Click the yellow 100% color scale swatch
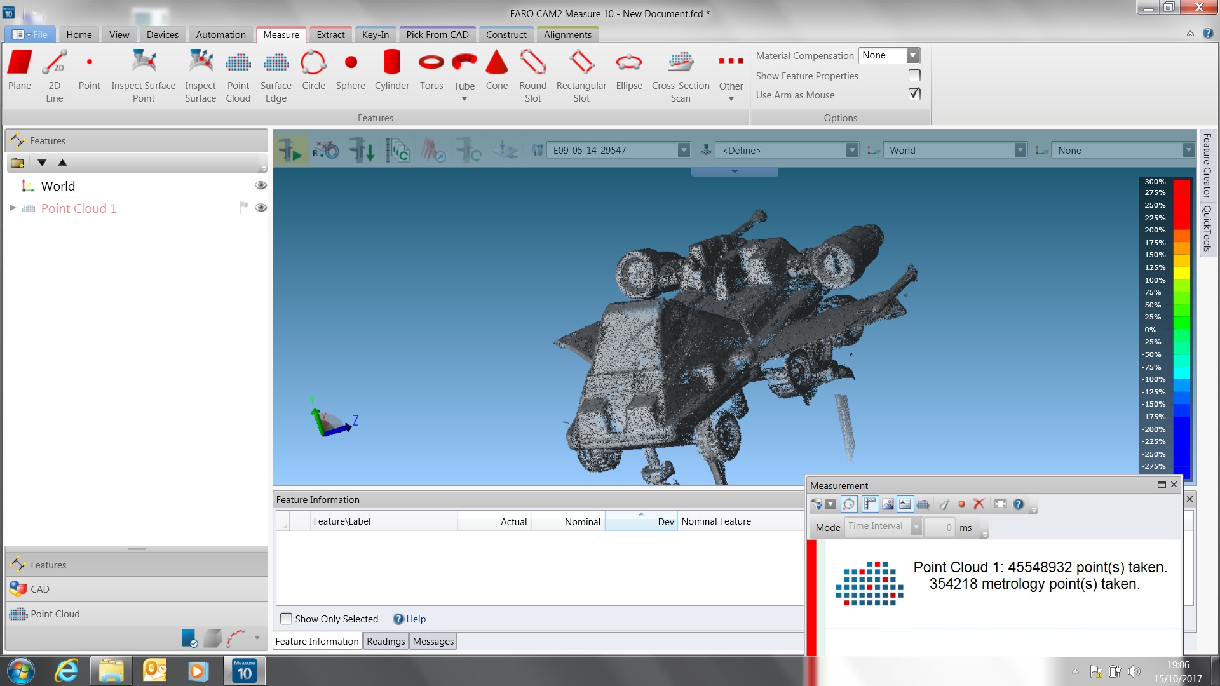The height and width of the screenshot is (686, 1220). 1181,274
